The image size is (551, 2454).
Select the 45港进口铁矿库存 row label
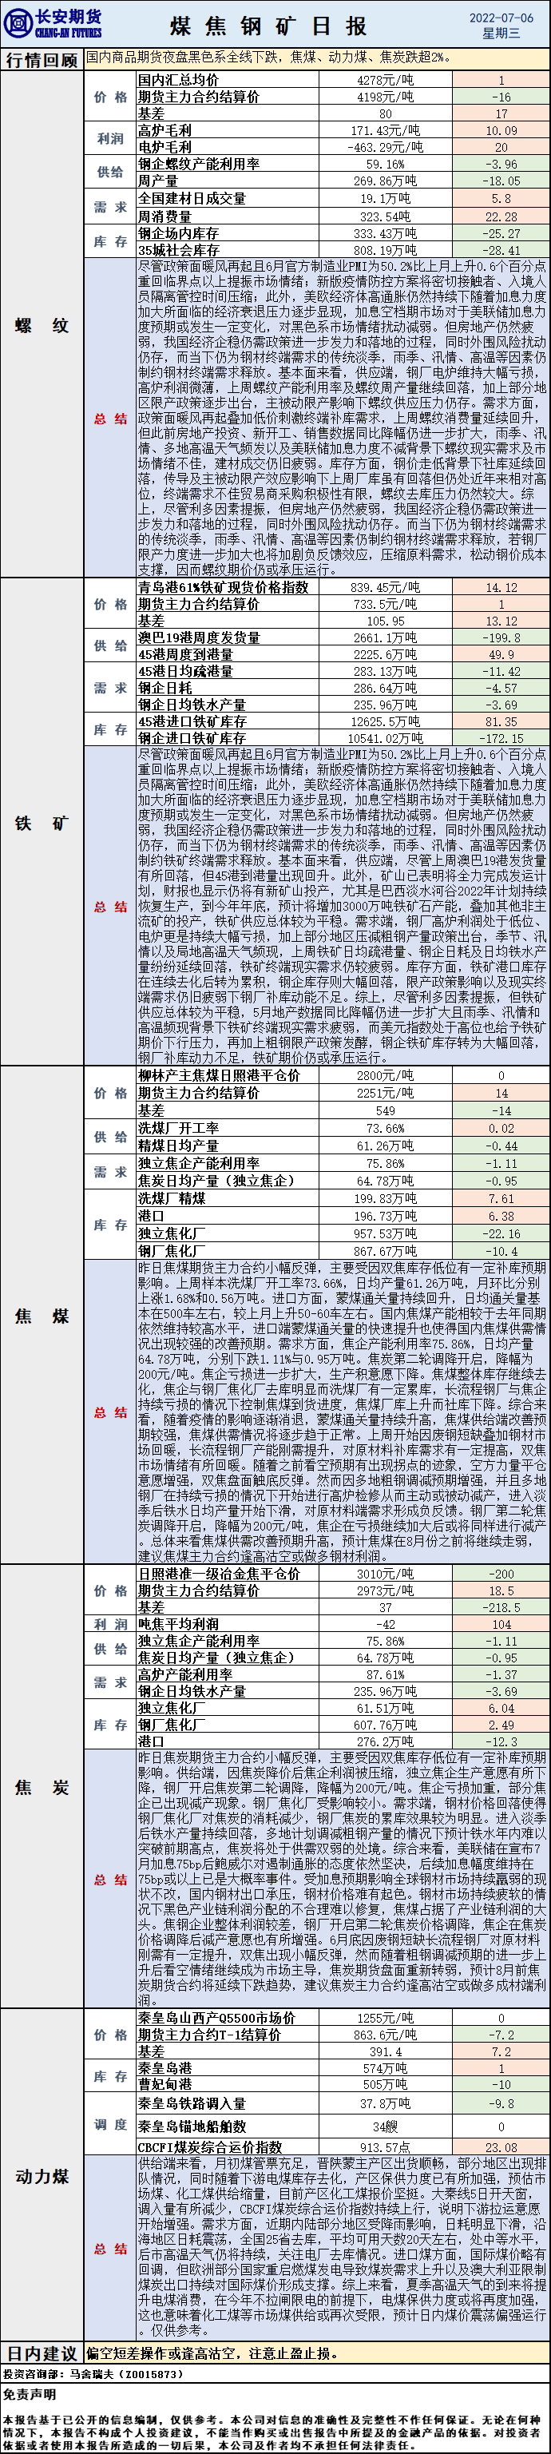point(192,721)
